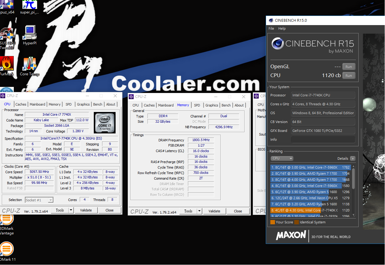Switch to the Graphics tab in the Processor CPU-Z window
This screenshot has width=385, height=265.
tap(83, 104)
